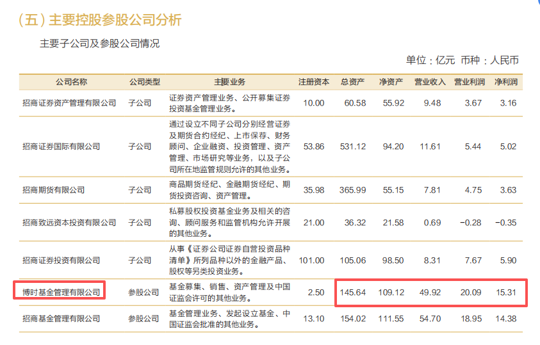Click the 招商基金管理有限公司 company name
This screenshot has height=345, width=540.
click(61, 319)
